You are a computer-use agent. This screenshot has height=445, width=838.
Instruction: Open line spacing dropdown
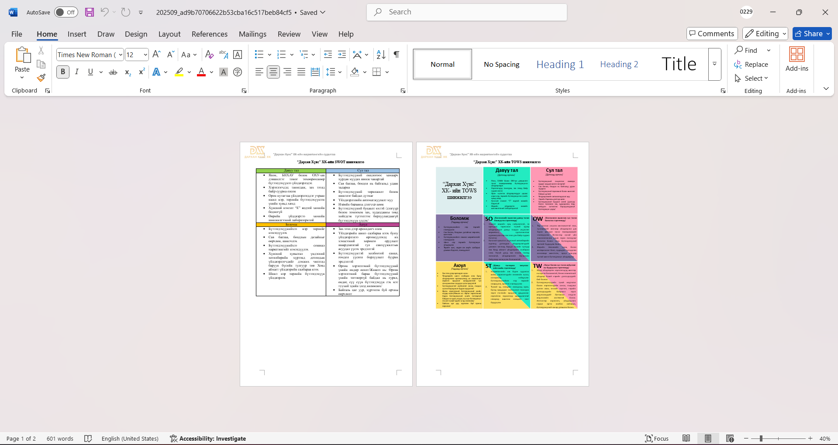334,72
